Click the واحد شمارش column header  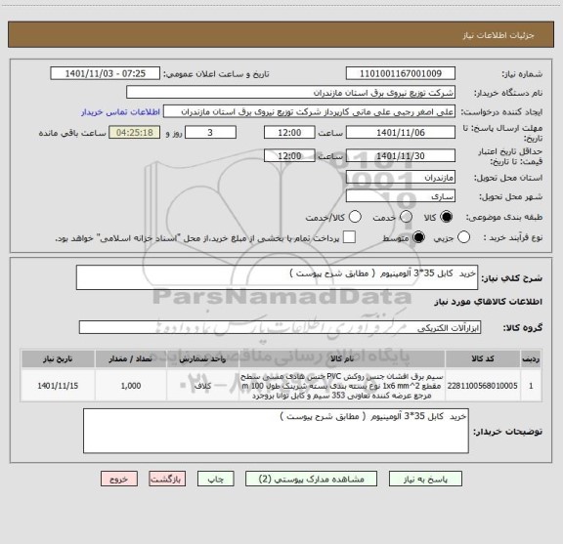(x=202, y=358)
